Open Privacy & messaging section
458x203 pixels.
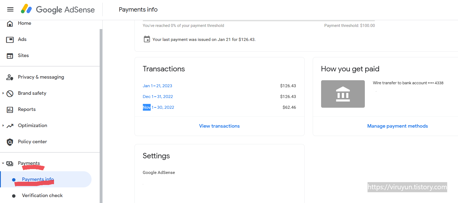click(41, 77)
